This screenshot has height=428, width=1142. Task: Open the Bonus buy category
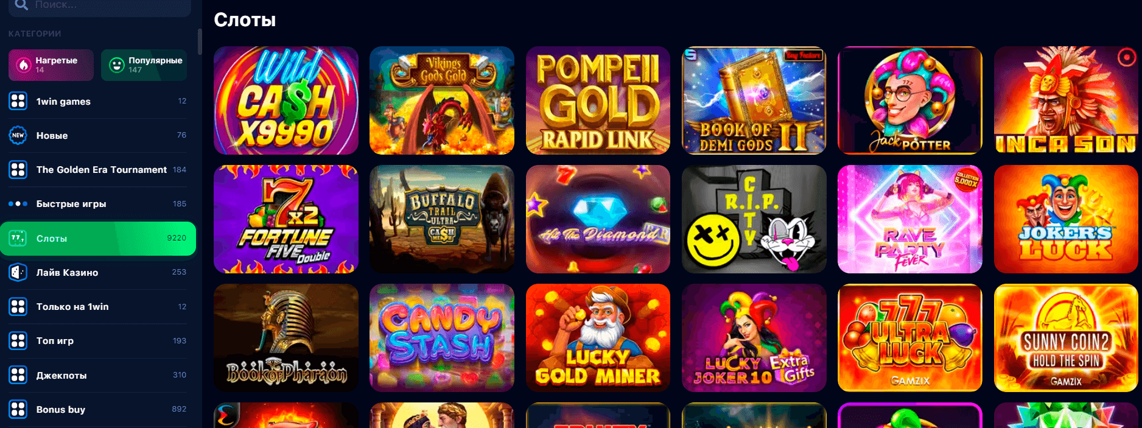98,409
